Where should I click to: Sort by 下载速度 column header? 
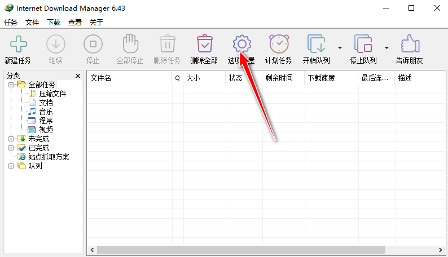click(x=331, y=78)
